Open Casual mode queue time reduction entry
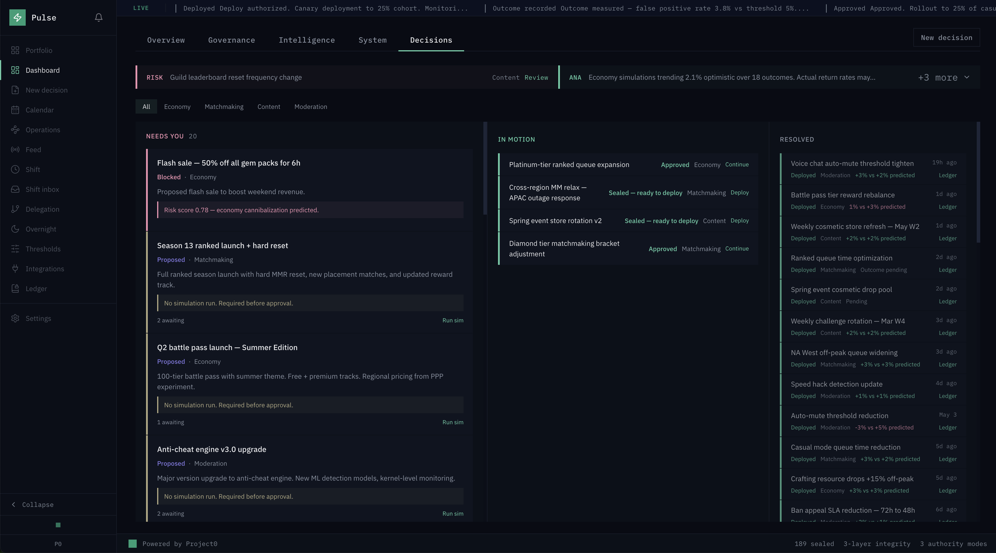 pos(874,453)
